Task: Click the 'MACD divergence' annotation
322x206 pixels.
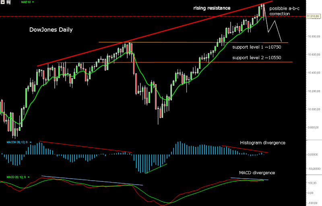Action: [x=257, y=173]
